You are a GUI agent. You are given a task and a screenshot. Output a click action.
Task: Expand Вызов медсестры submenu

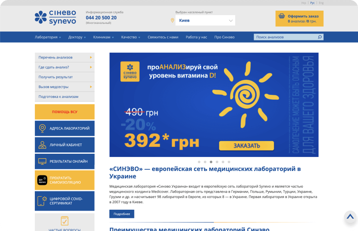pyautogui.click(x=65, y=87)
